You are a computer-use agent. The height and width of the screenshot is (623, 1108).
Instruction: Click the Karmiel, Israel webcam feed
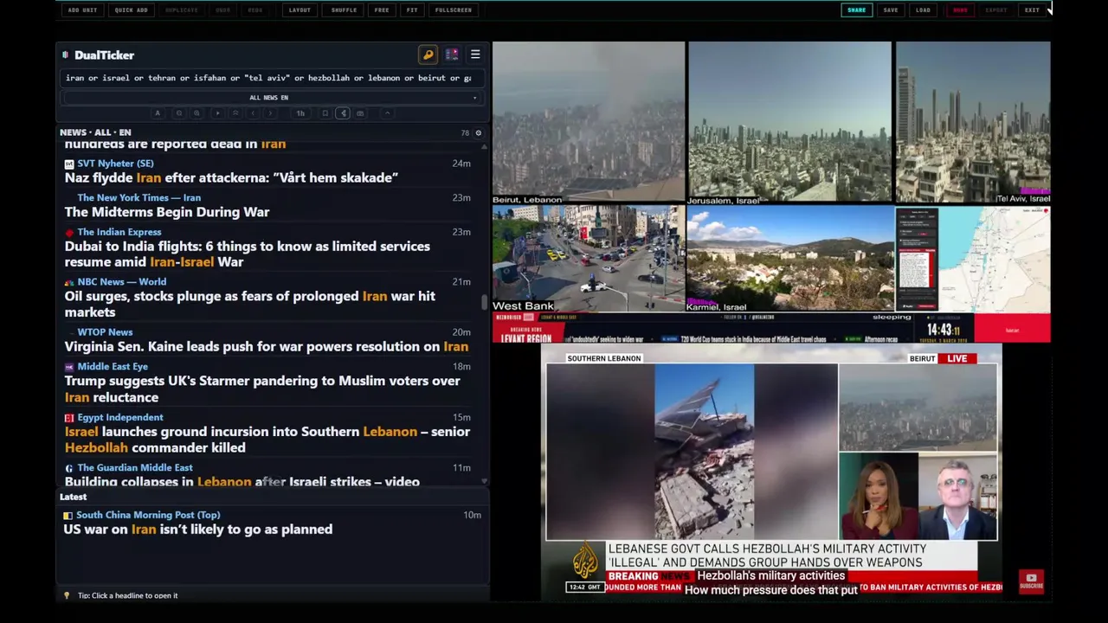click(789, 258)
